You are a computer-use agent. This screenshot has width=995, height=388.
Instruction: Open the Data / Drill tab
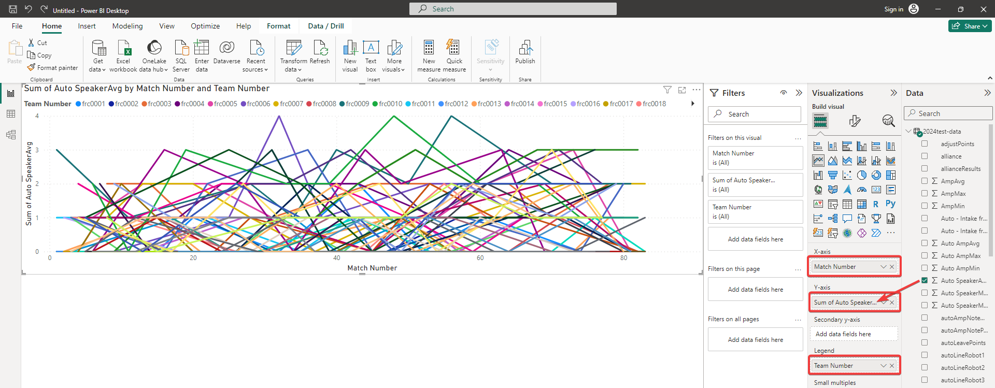point(325,26)
